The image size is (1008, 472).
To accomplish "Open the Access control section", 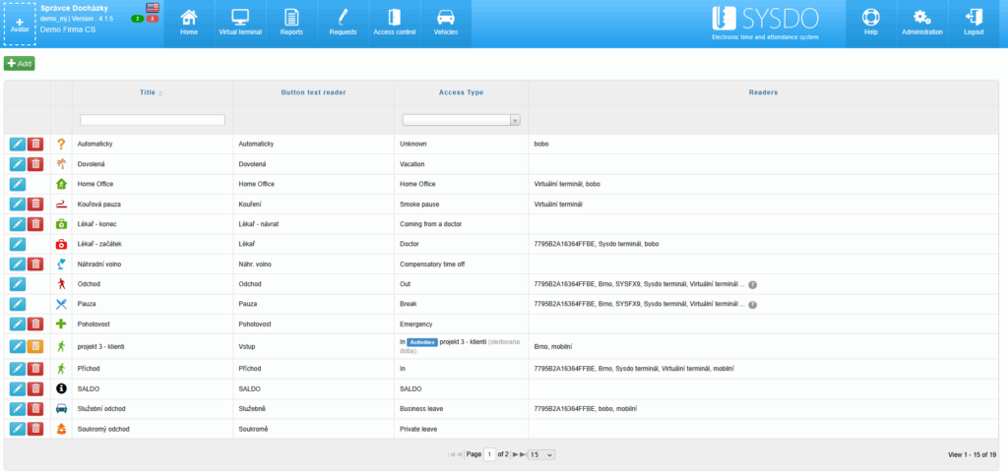I will click(394, 23).
